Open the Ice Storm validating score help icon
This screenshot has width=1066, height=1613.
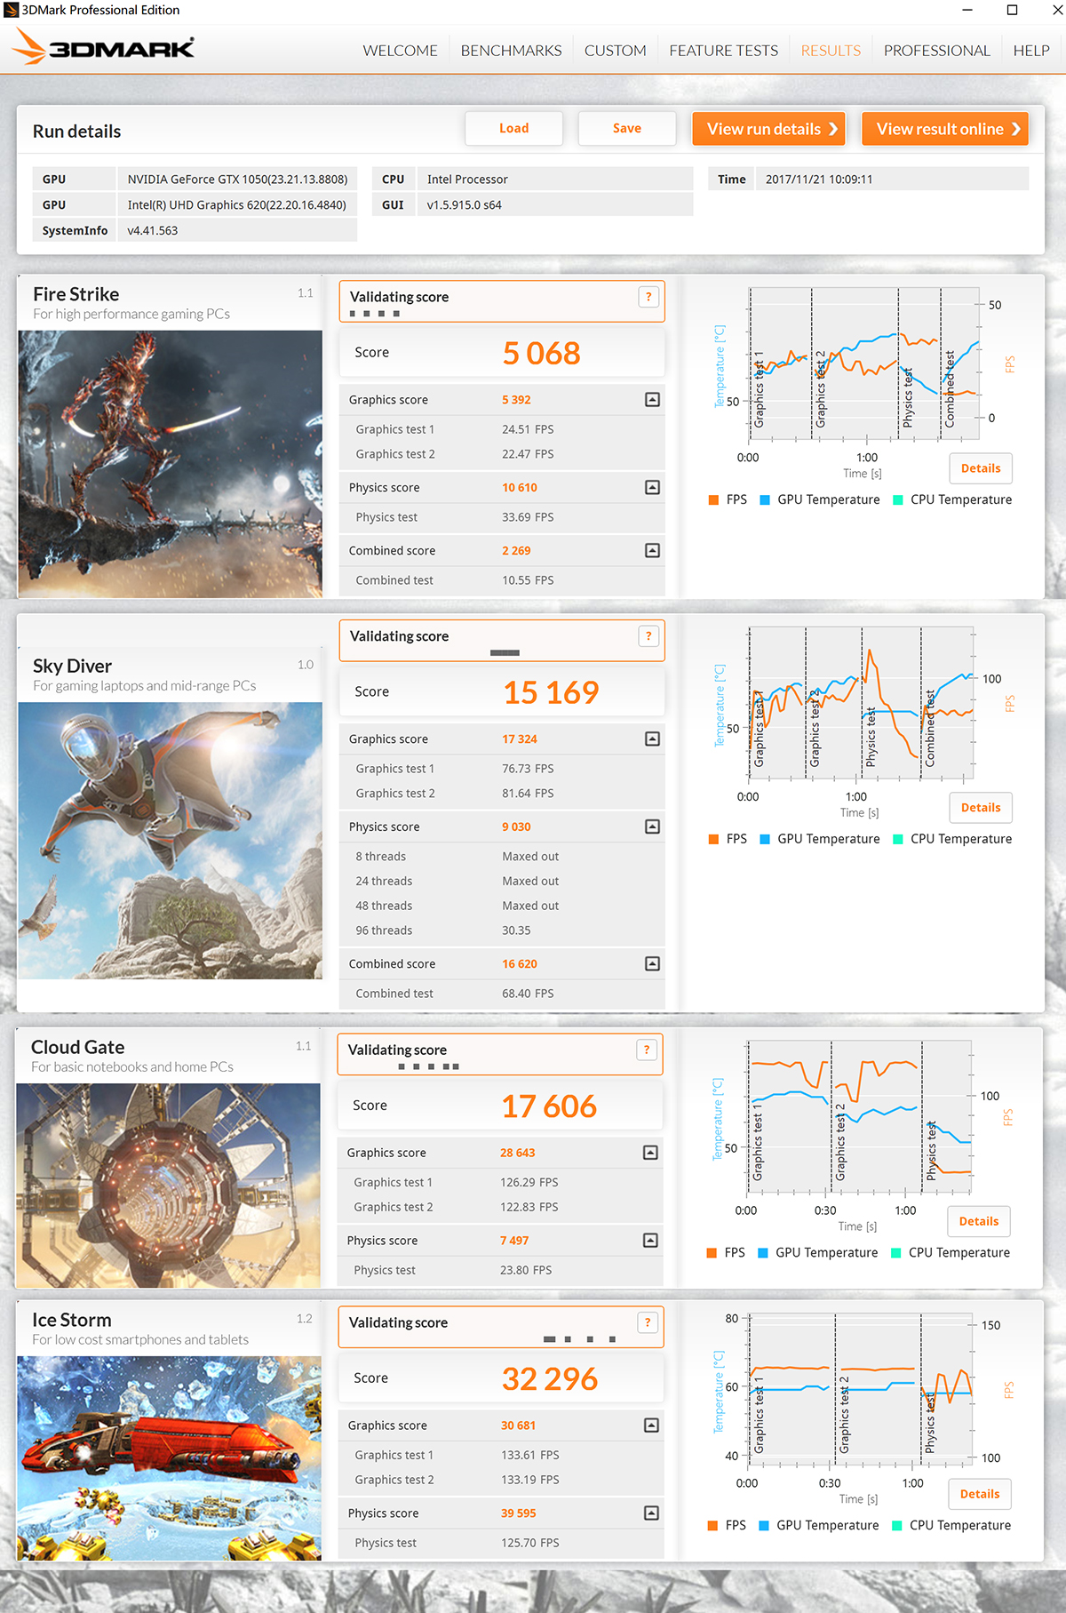click(x=648, y=1322)
